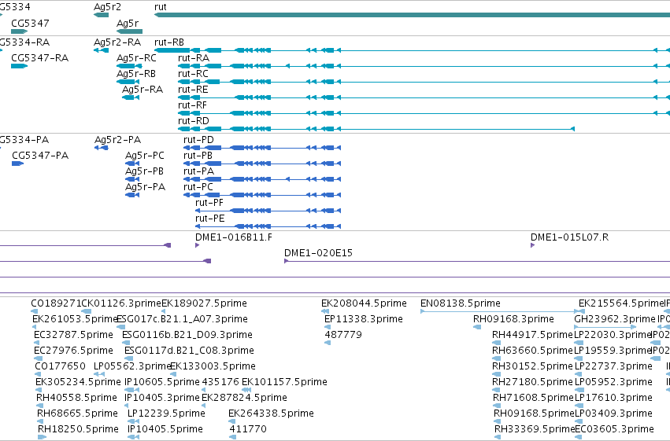Click the rut-PA protein label

tap(198, 171)
